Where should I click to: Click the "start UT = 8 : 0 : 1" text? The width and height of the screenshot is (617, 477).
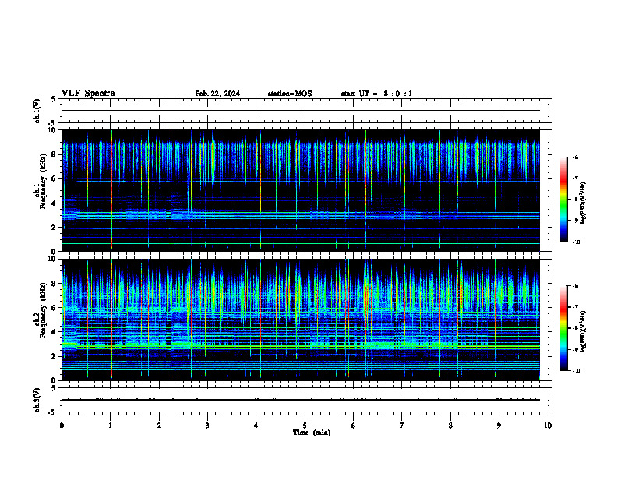[376, 94]
